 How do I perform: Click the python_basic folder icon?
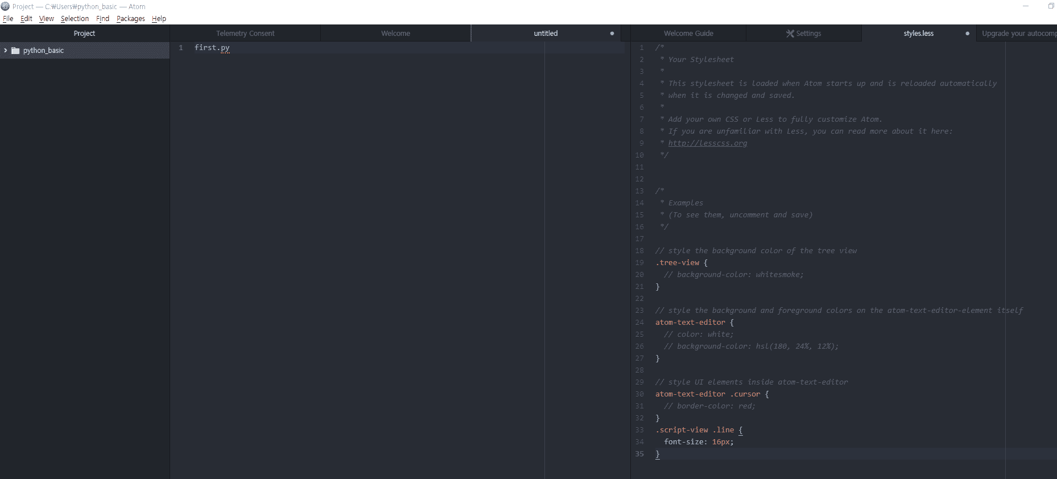(15, 51)
